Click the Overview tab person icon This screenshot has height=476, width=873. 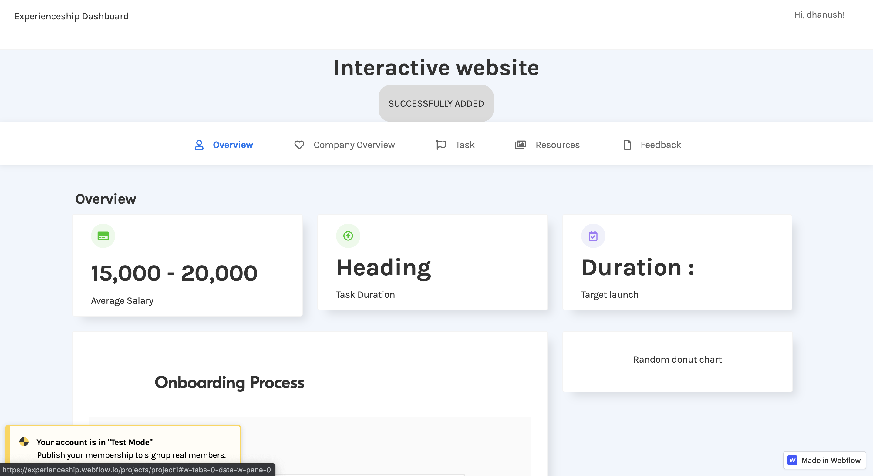(x=199, y=145)
